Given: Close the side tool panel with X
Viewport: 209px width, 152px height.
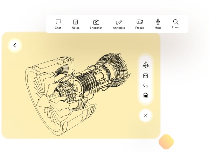Looking at the screenshot, I should 146,115.
